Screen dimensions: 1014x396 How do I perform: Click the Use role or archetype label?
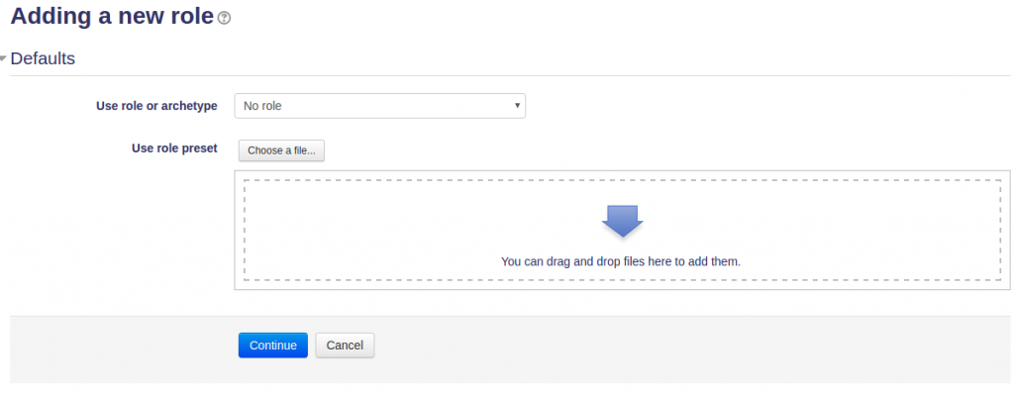click(x=156, y=106)
